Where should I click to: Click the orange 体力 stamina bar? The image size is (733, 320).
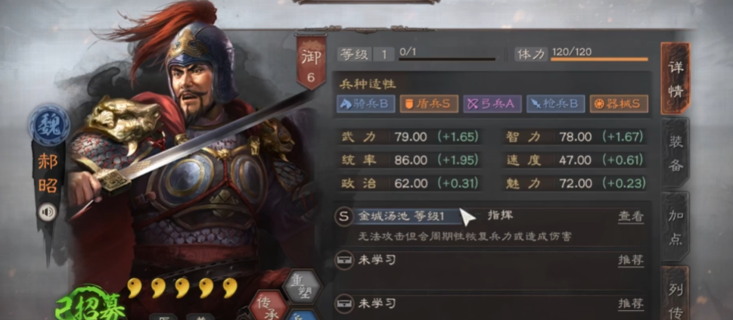click(599, 60)
